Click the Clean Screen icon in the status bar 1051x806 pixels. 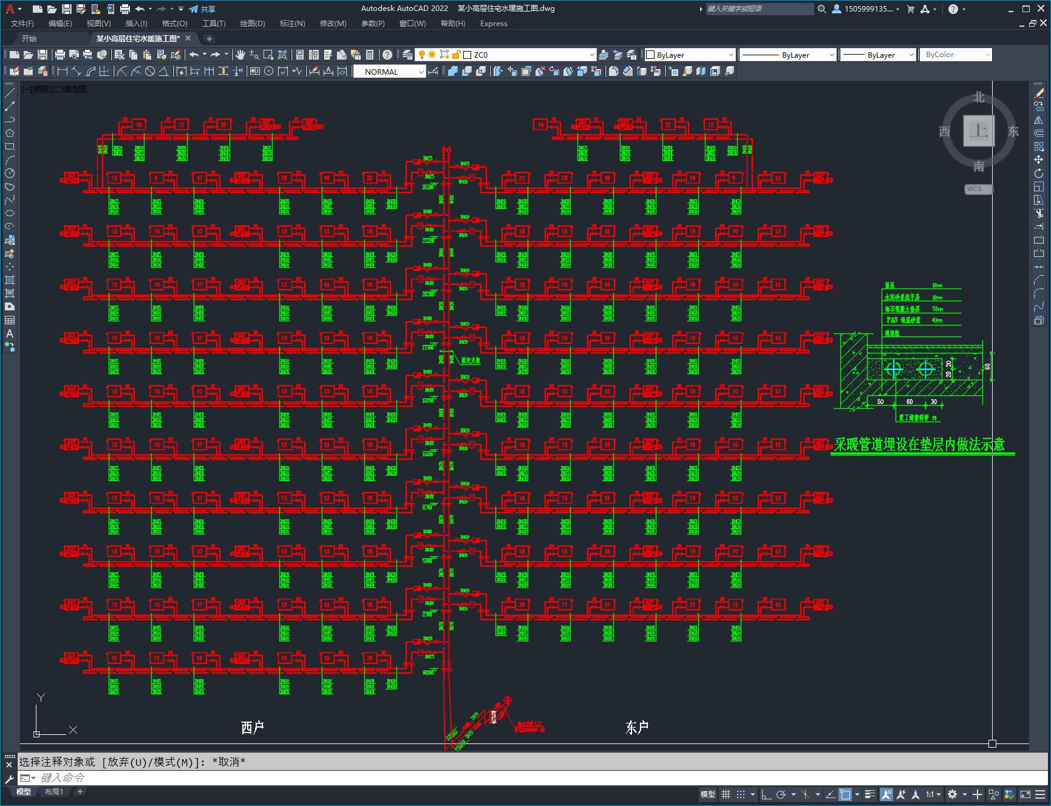[1025, 794]
